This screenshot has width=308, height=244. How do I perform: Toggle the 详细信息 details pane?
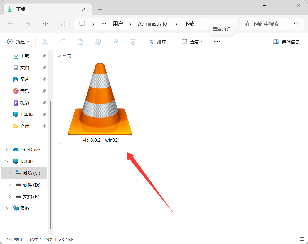(x=286, y=42)
